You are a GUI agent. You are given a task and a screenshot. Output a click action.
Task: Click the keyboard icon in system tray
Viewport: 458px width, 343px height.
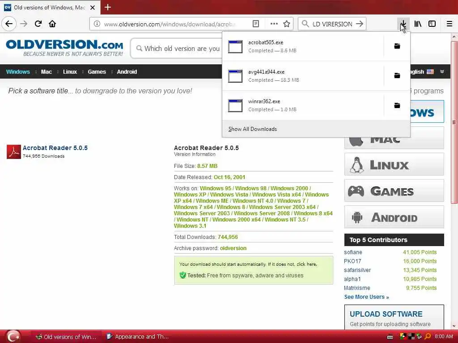tap(390, 337)
